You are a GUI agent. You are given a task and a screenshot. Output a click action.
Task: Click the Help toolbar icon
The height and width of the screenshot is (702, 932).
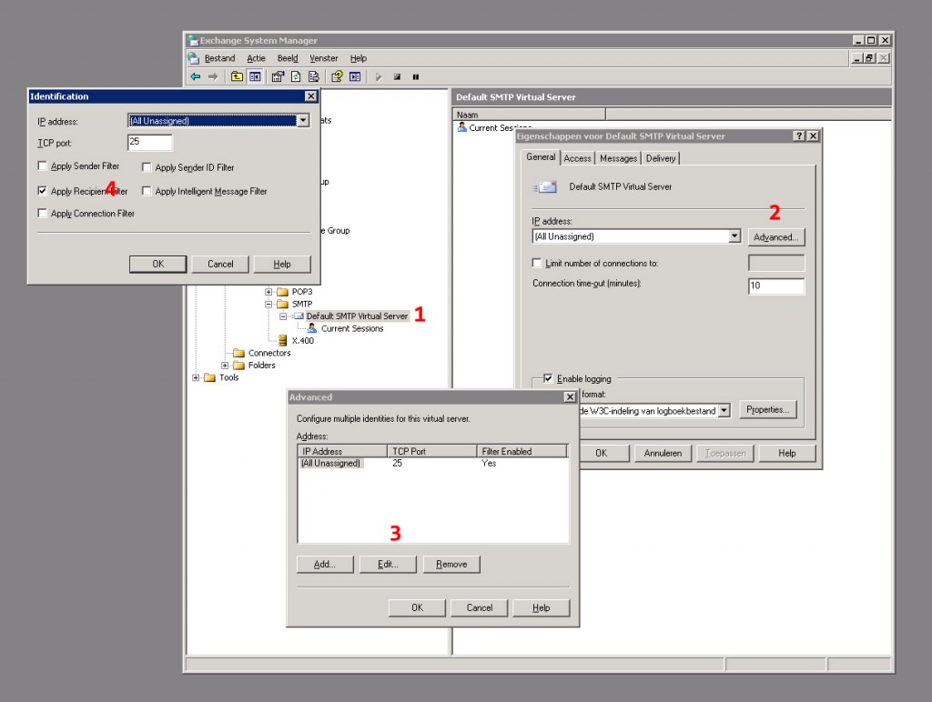(x=337, y=76)
